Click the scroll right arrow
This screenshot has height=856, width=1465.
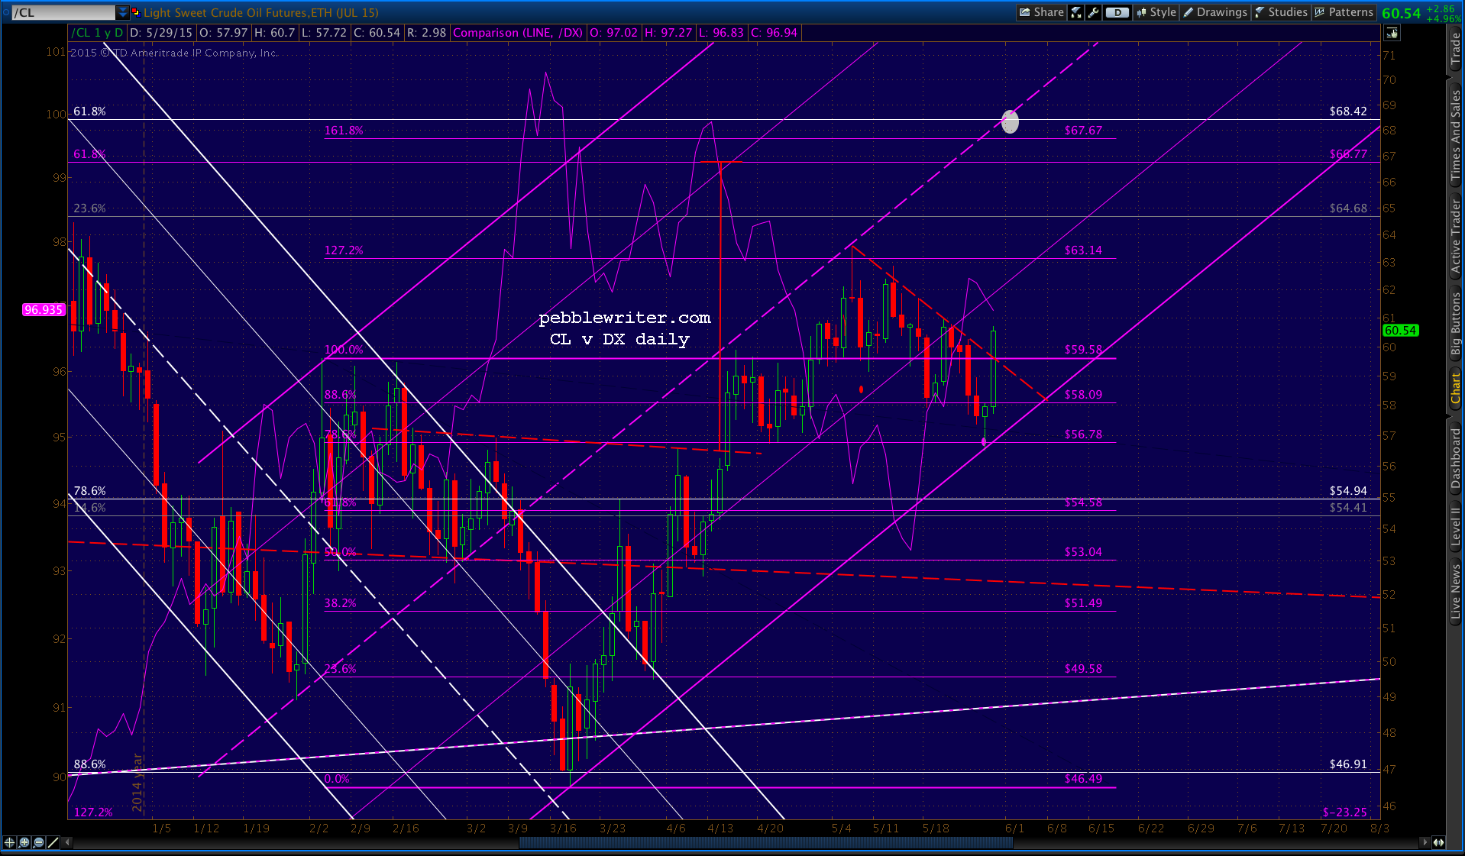point(1425,842)
